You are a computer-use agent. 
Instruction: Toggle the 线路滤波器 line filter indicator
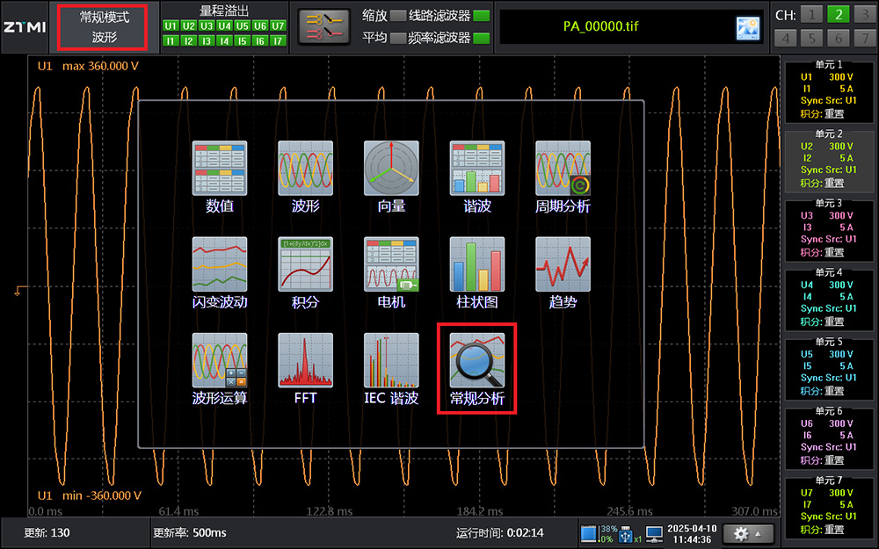[482, 16]
